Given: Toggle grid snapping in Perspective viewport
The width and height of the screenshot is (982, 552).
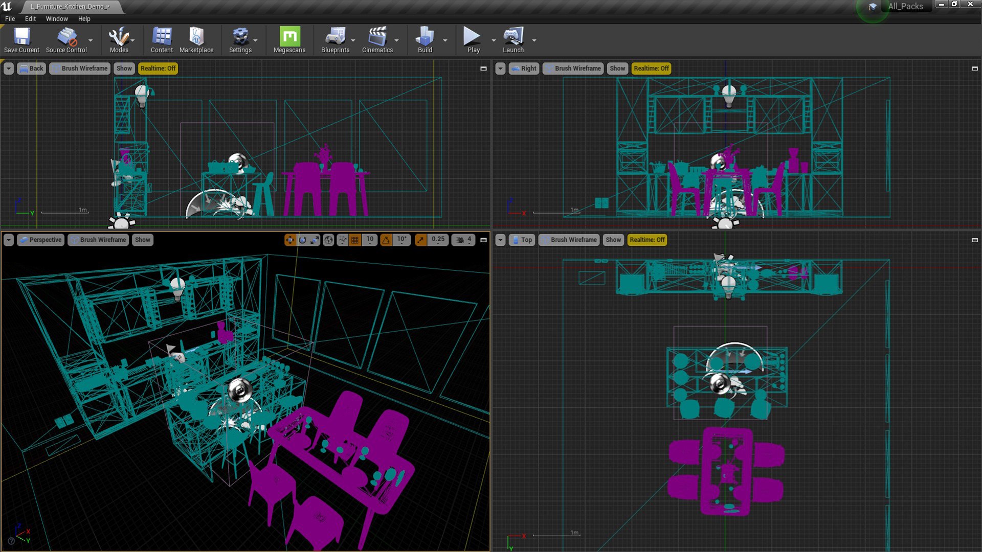Looking at the screenshot, I should [x=355, y=240].
